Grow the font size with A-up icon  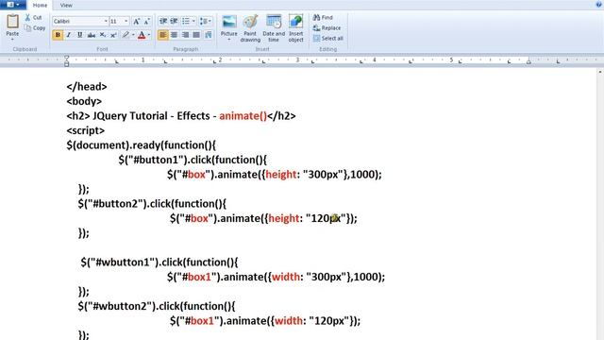tap(136, 21)
